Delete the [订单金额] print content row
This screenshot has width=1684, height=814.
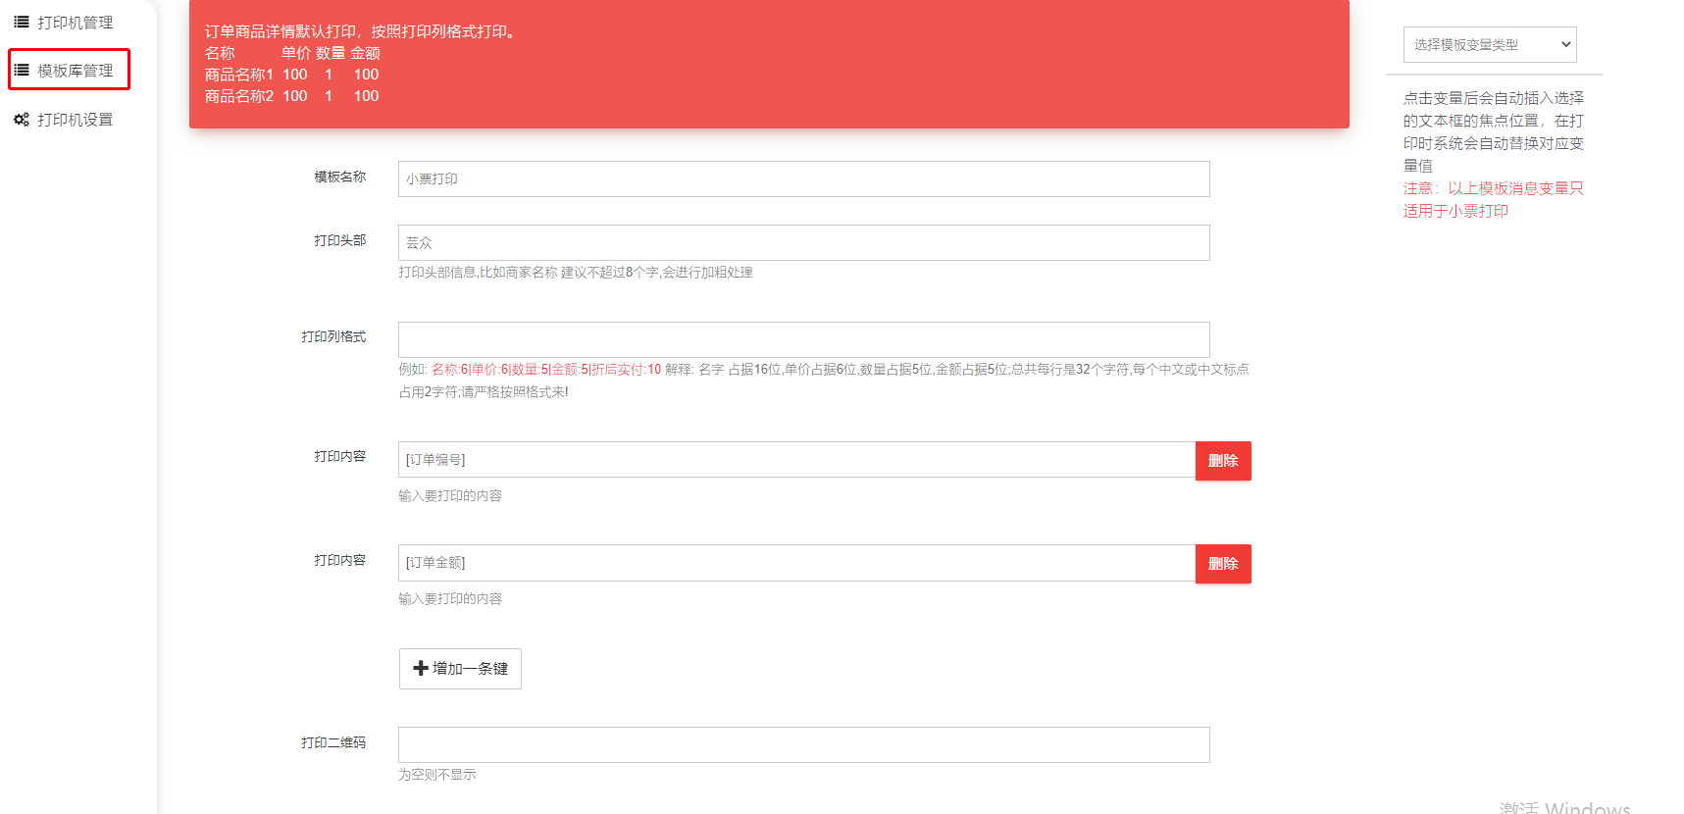(1223, 563)
